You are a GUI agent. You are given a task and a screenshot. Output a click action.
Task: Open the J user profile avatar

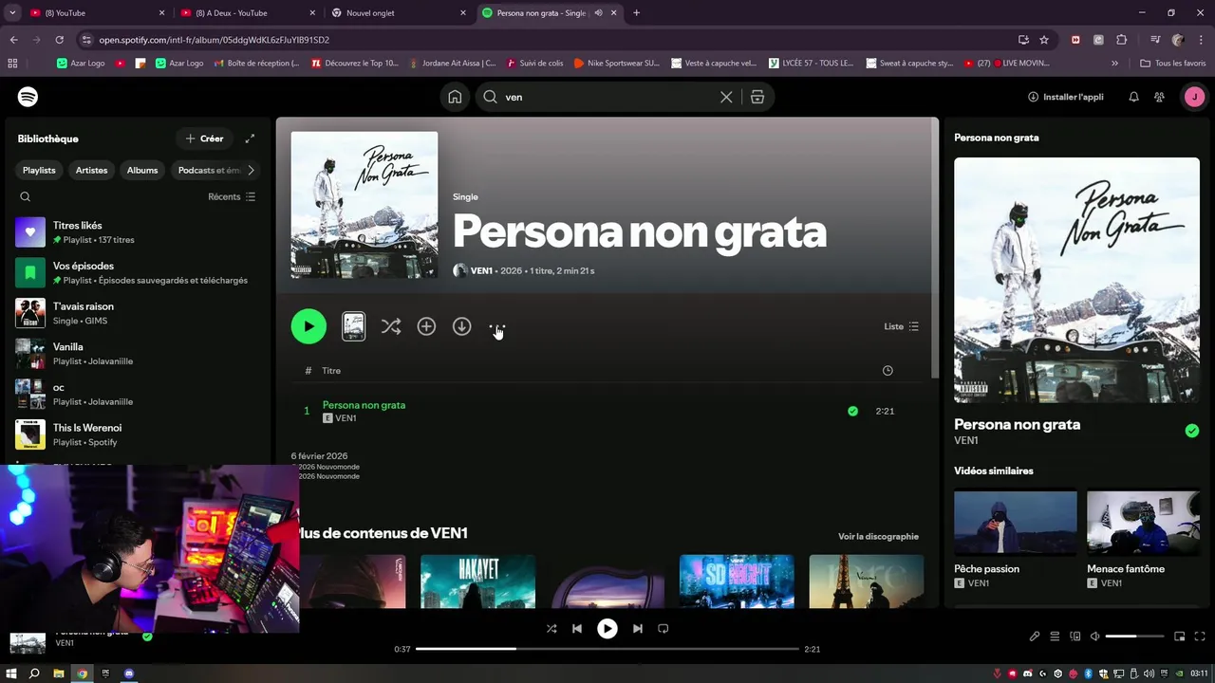pyautogui.click(x=1194, y=97)
